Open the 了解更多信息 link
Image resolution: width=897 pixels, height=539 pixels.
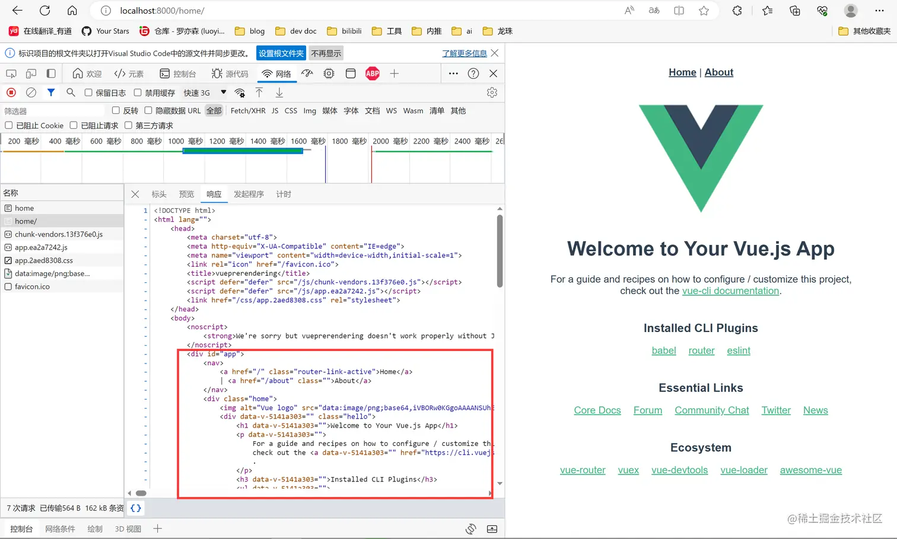465,53
